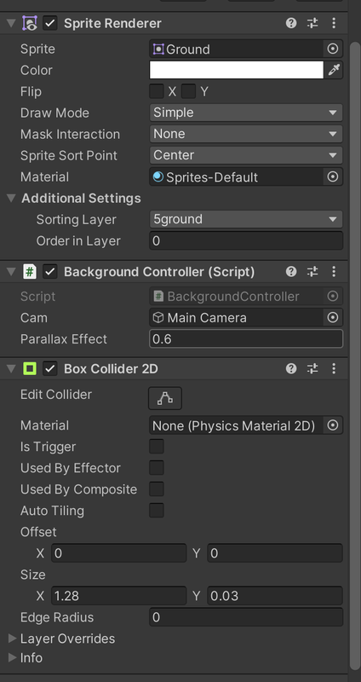Viewport: 361px width, 682px height.
Task: Click the Parallax Effect value field
Action: pos(246,338)
